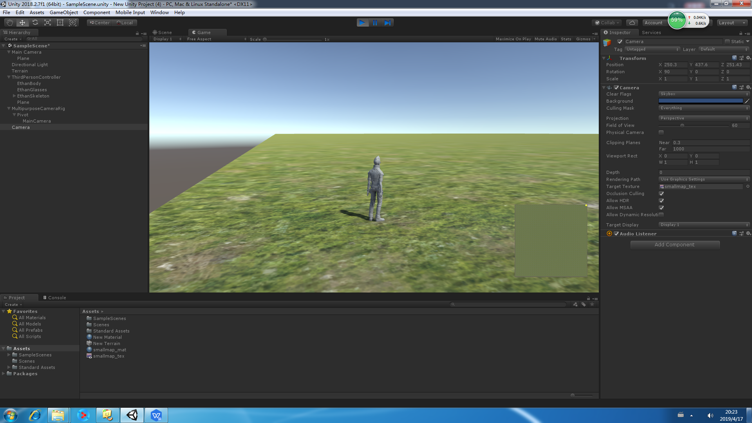Toggle Allow MSAA checkbox
Screen dimensions: 752x423
661,208
